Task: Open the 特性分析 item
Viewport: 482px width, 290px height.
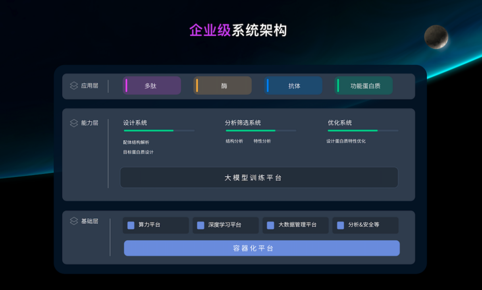Action: [262, 141]
